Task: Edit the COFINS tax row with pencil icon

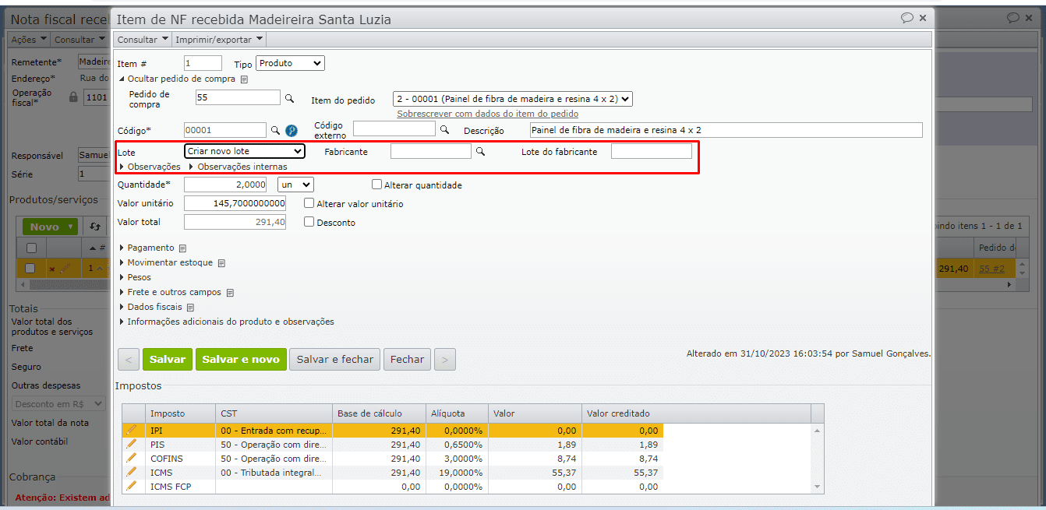Action: pyautogui.click(x=131, y=458)
